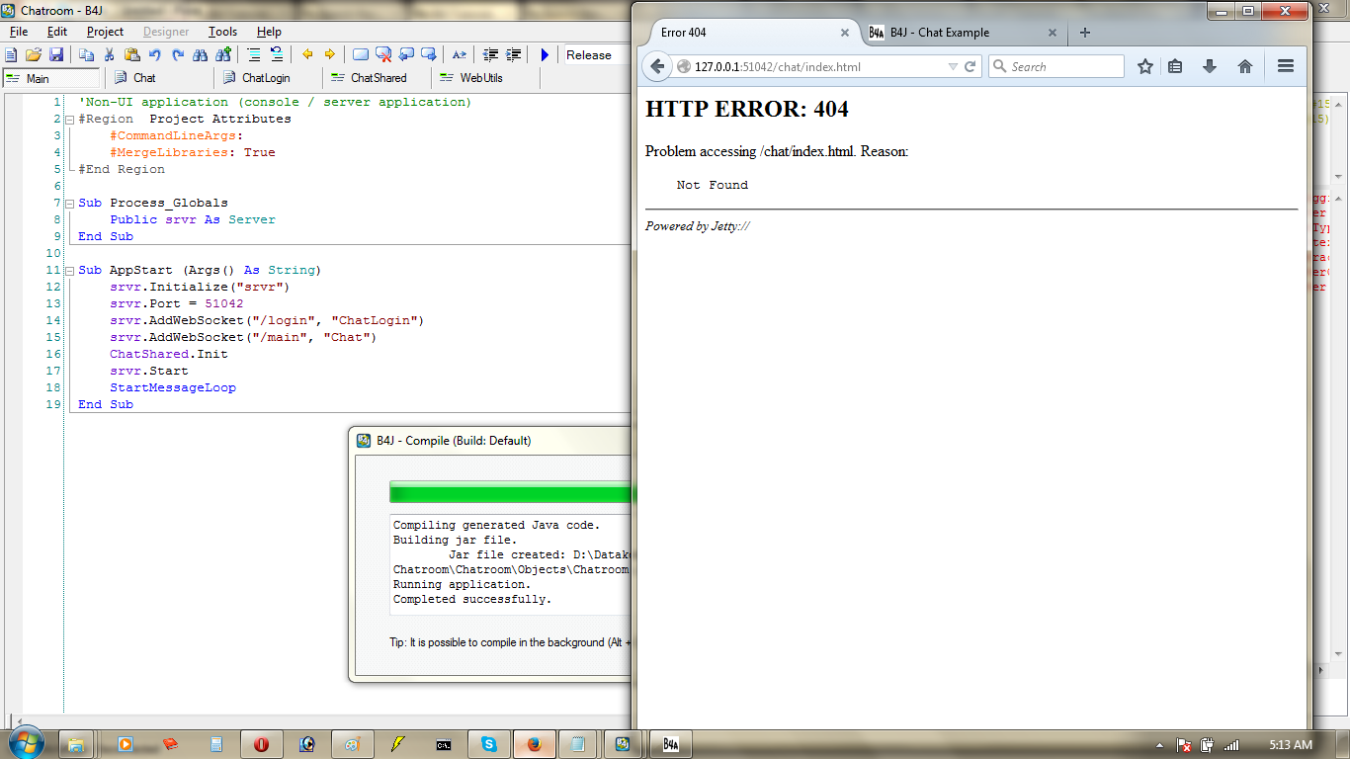Show Firefox bookmarks list
Image resolution: width=1350 pixels, height=759 pixels.
point(1175,67)
